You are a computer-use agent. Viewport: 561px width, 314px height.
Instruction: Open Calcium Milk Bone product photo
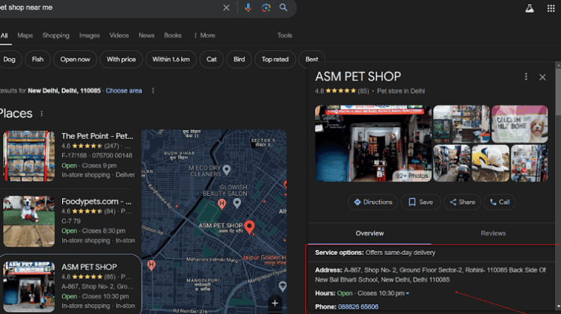520,124
